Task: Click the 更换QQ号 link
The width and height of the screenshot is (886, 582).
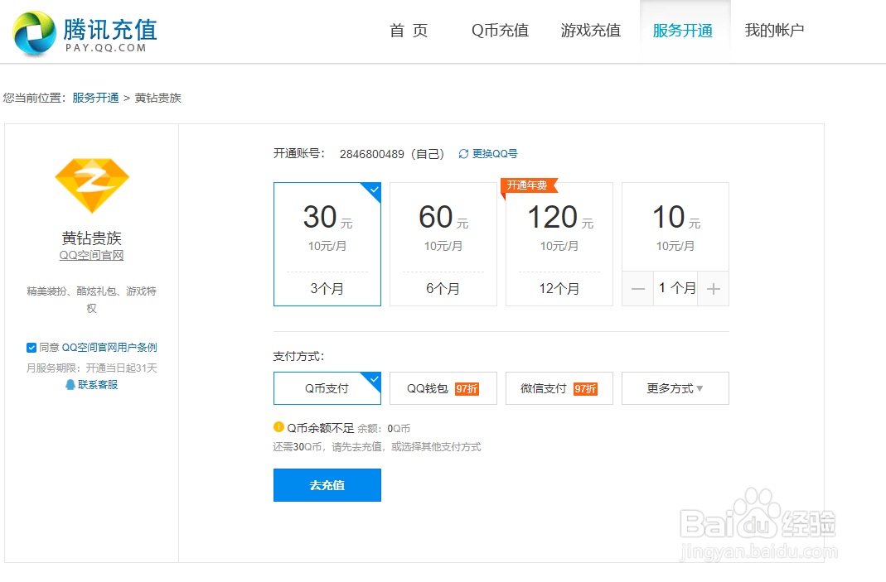Action: 495,153
